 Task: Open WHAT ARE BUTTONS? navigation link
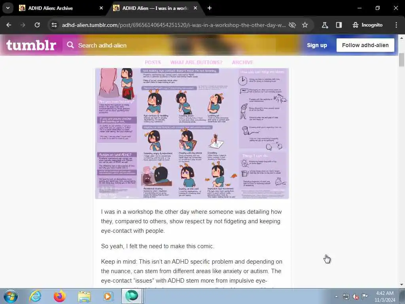tap(196, 62)
